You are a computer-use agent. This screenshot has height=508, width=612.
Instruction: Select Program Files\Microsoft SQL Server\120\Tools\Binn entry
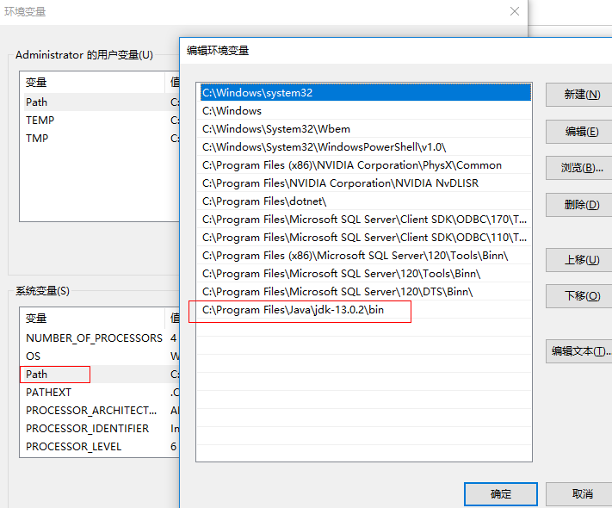coord(365,273)
